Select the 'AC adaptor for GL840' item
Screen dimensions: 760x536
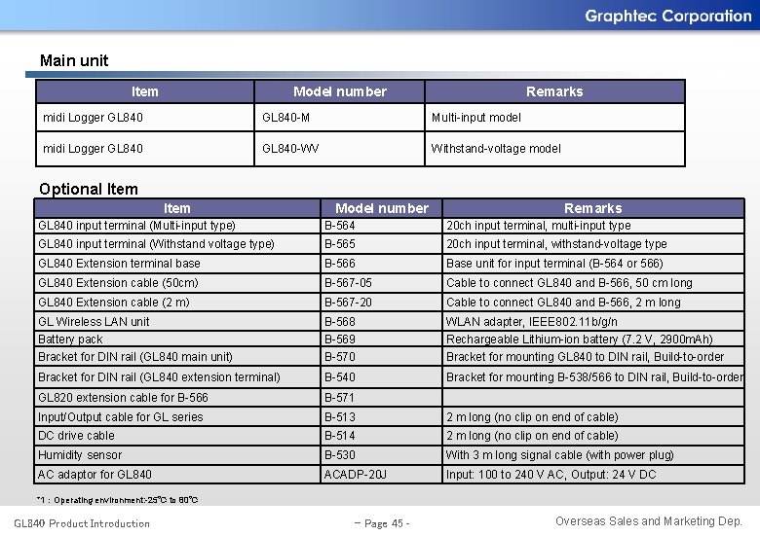click(x=95, y=475)
